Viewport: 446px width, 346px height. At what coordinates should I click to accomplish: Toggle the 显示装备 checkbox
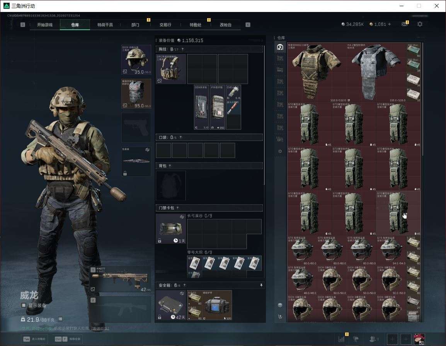(x=24, y=305)
